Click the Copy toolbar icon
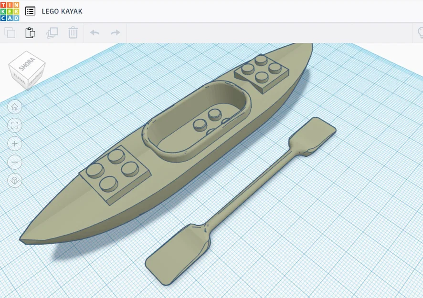 tap(10, 33)
